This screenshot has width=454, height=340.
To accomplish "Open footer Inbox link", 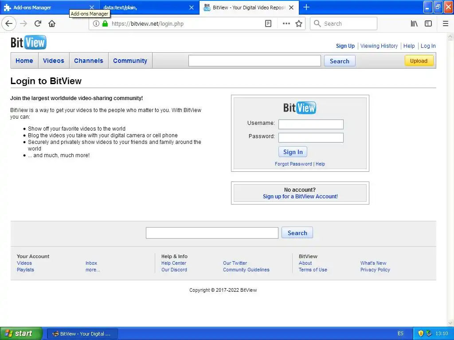I will click(x=91, y=263).
